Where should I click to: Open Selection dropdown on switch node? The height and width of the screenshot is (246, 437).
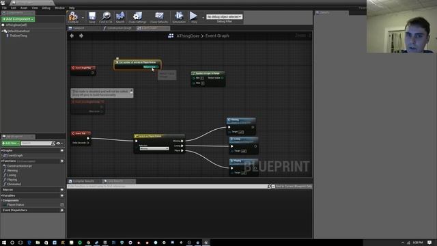[x=154, y=149]
